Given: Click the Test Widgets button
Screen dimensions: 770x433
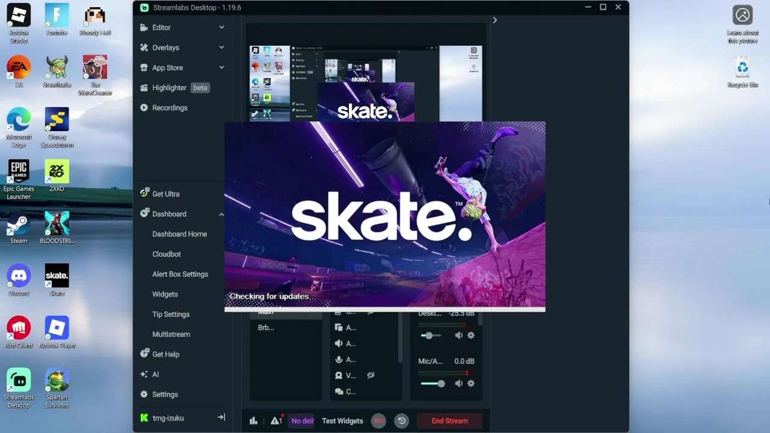Looking at the screenshot, I should tap(342, 421).
